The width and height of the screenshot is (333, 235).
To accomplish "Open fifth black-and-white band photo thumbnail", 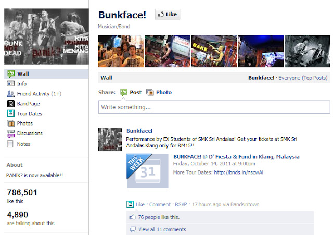I will [307, 51].
